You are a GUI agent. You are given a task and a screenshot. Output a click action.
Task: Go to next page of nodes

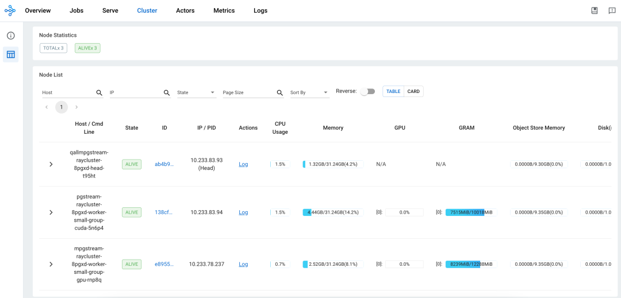tap(76, 107)
